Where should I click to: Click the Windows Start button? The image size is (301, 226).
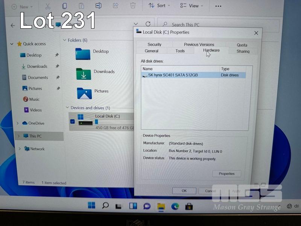[x=91, y=206]
